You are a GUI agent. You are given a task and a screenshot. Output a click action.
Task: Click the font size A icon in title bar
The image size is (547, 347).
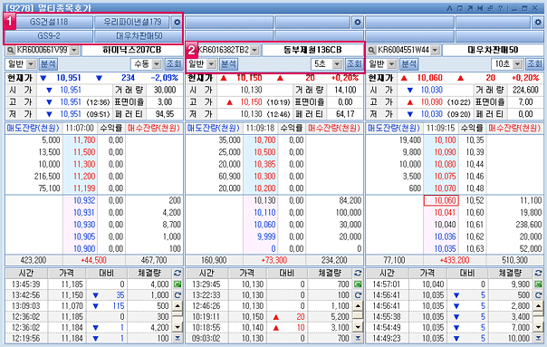(x=450, y=8)
